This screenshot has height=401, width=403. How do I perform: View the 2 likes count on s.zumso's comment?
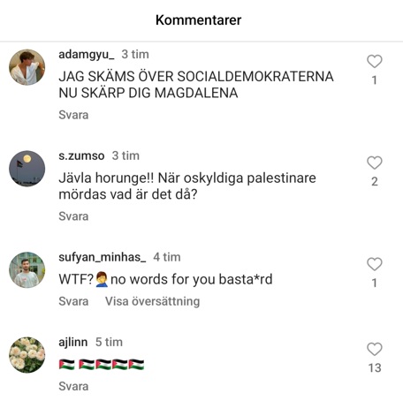pos(375,182)
